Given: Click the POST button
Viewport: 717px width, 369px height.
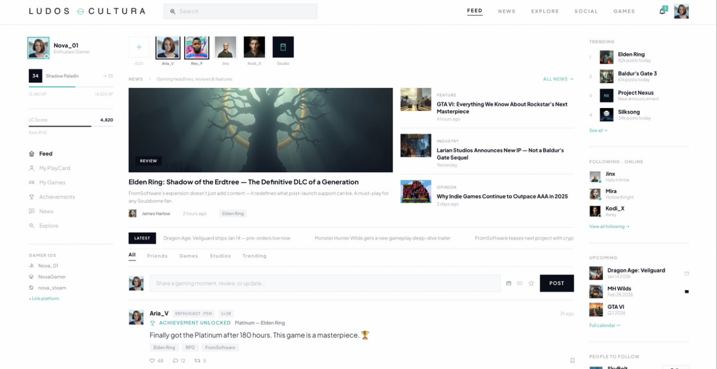Looking at the screenshot, I should tap(557, 283).
